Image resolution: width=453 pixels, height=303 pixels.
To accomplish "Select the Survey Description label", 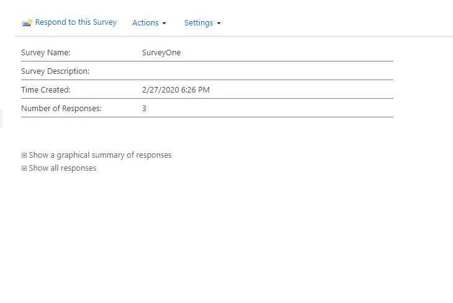I will click(55, 71).
